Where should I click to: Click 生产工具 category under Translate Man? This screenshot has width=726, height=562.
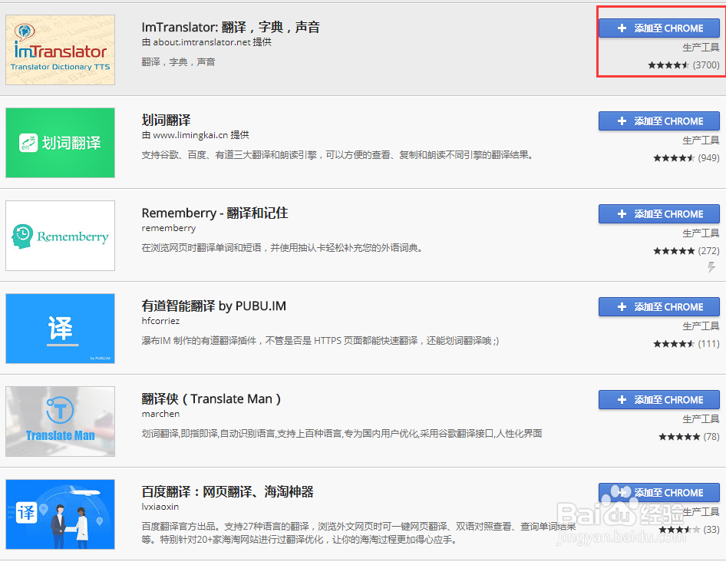click(701, 419)
